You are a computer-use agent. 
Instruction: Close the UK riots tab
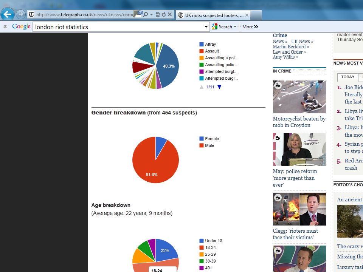pyautogui.click(x=247, y=15)
